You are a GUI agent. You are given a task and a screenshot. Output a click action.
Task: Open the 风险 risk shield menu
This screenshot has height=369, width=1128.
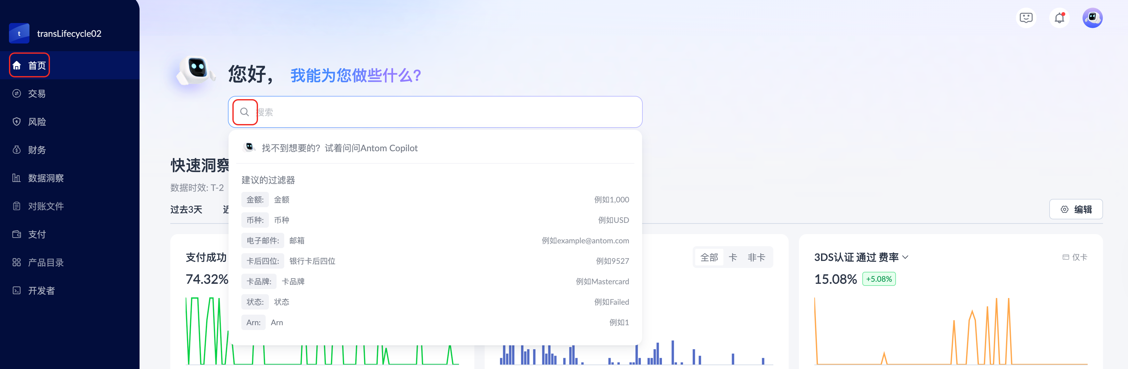pos(37,122)
